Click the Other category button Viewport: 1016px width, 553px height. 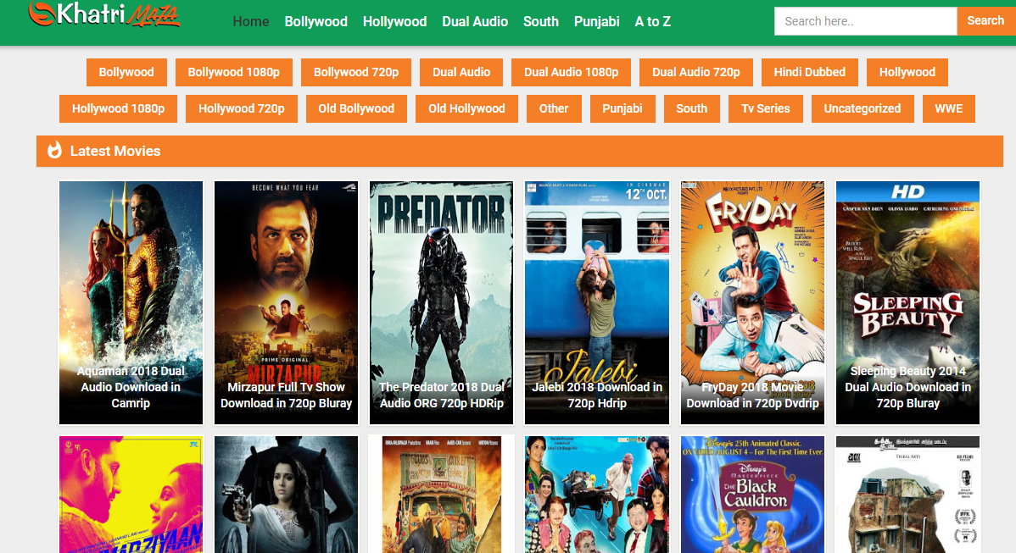pos(553,108)
